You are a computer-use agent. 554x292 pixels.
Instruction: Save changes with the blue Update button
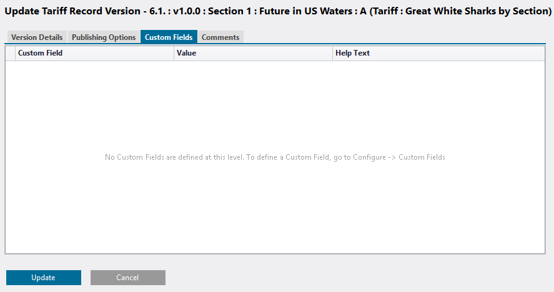click(44, 278)
